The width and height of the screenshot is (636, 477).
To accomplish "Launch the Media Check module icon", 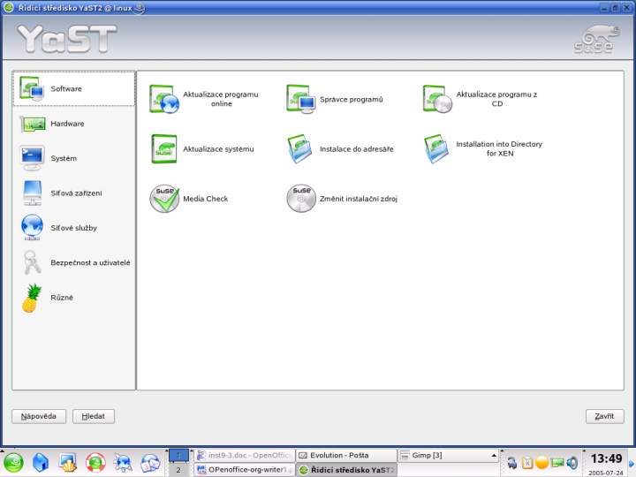I will click(164, 199).
